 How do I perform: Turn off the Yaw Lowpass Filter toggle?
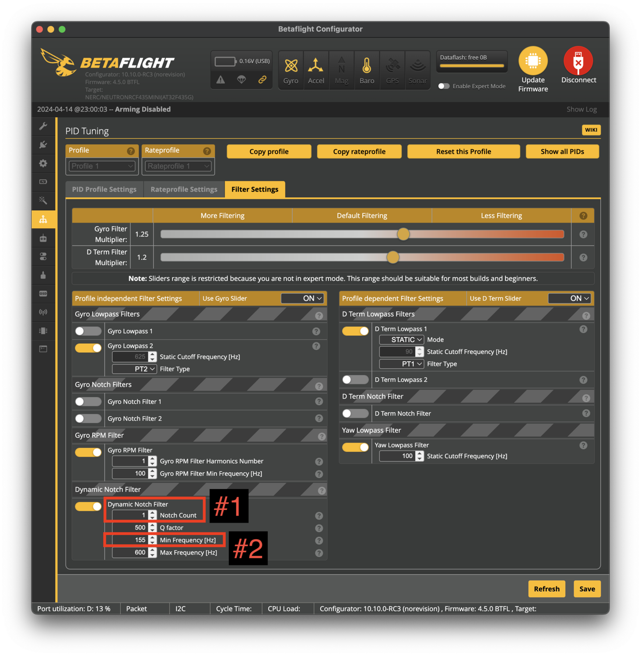pos(355,447)
